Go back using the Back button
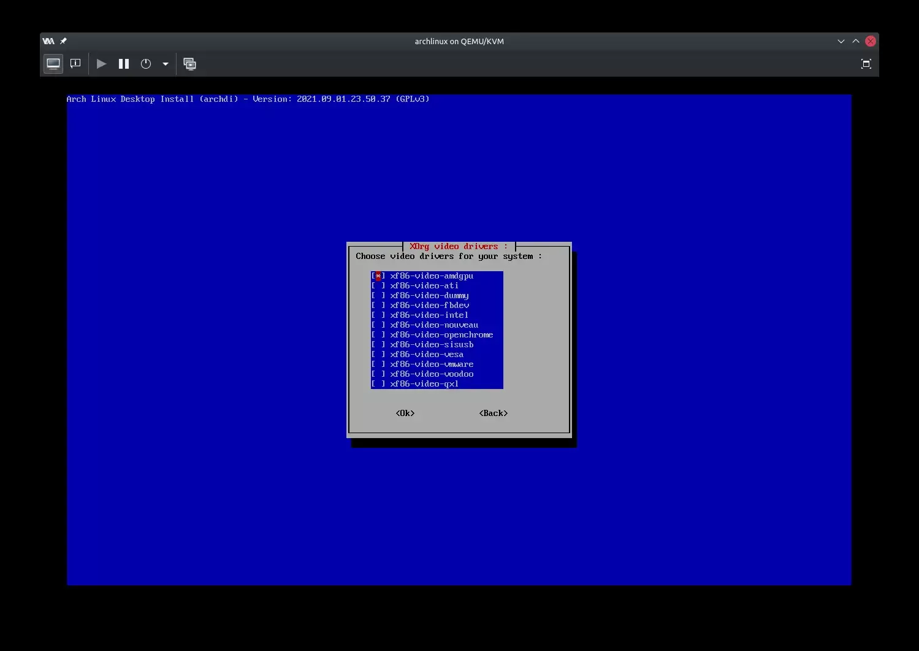The width and height of the screenshot is (919, 651). point(493,414)
